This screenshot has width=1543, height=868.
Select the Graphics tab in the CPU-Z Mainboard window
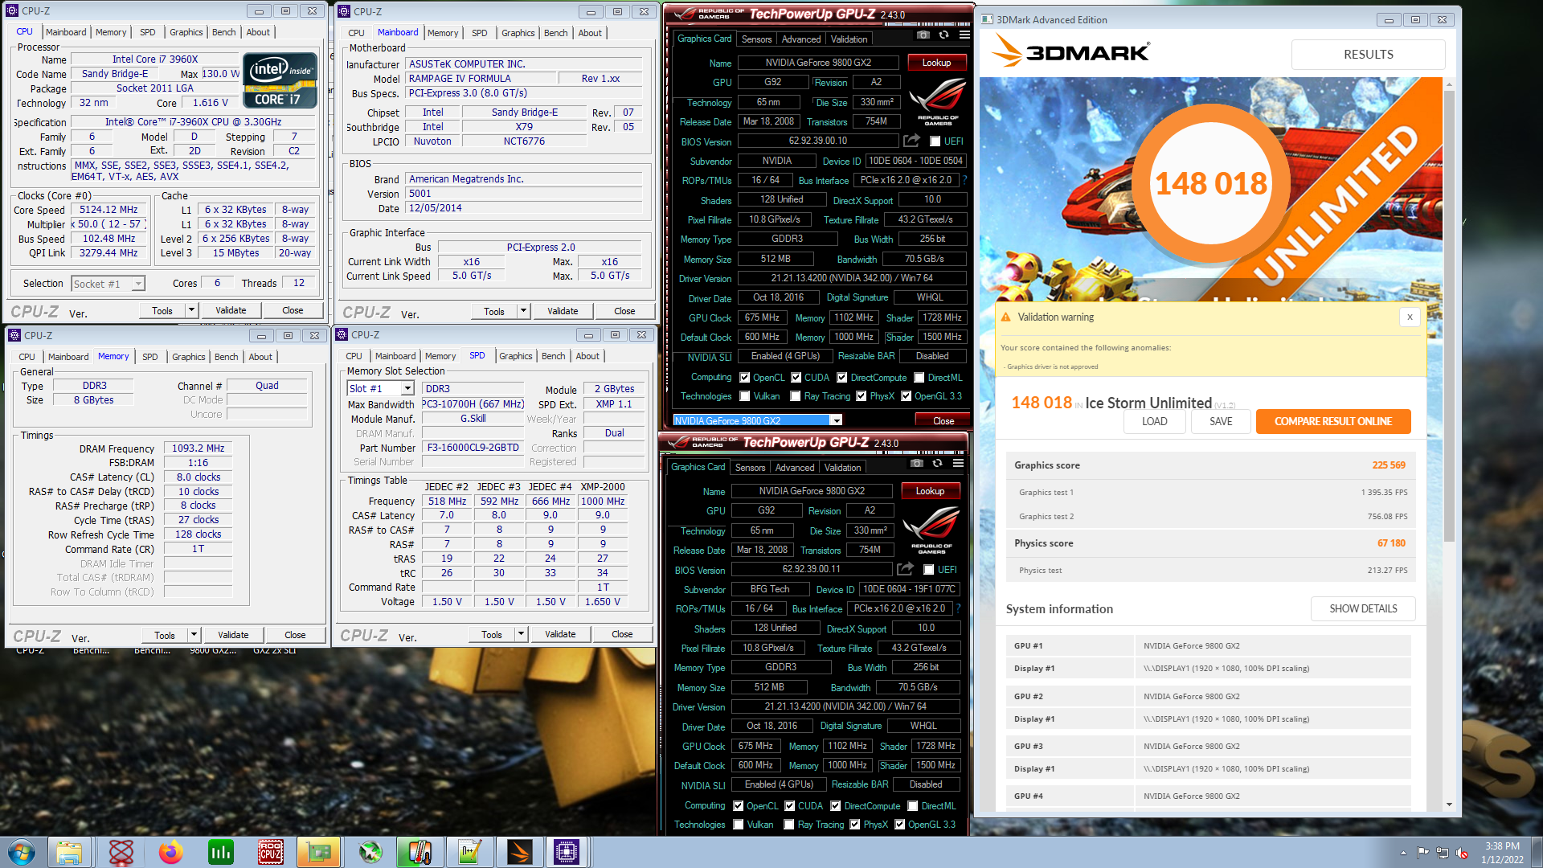coord(518,33)
